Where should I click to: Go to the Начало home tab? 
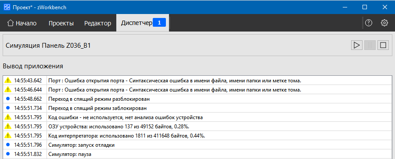click(22, 23)
